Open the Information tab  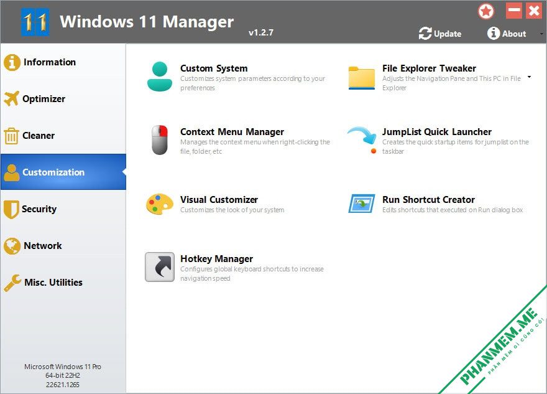(x=63, y=62)
